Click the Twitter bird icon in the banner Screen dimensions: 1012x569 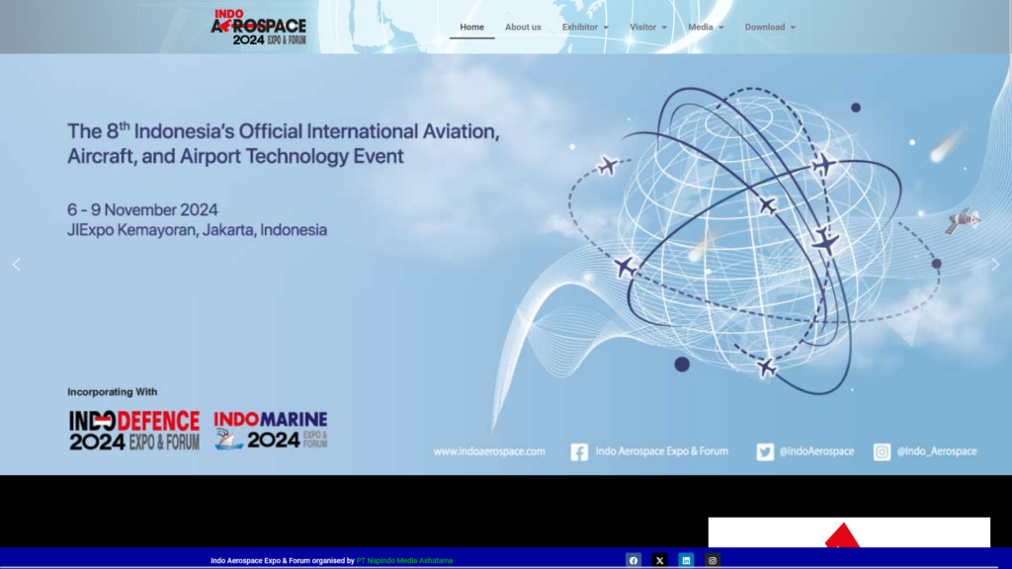tap(765, 451)
